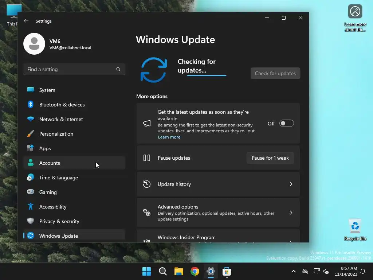Expand Update history chevron
The width and height of the screenshot is (373, 280).
click(291, 184)
